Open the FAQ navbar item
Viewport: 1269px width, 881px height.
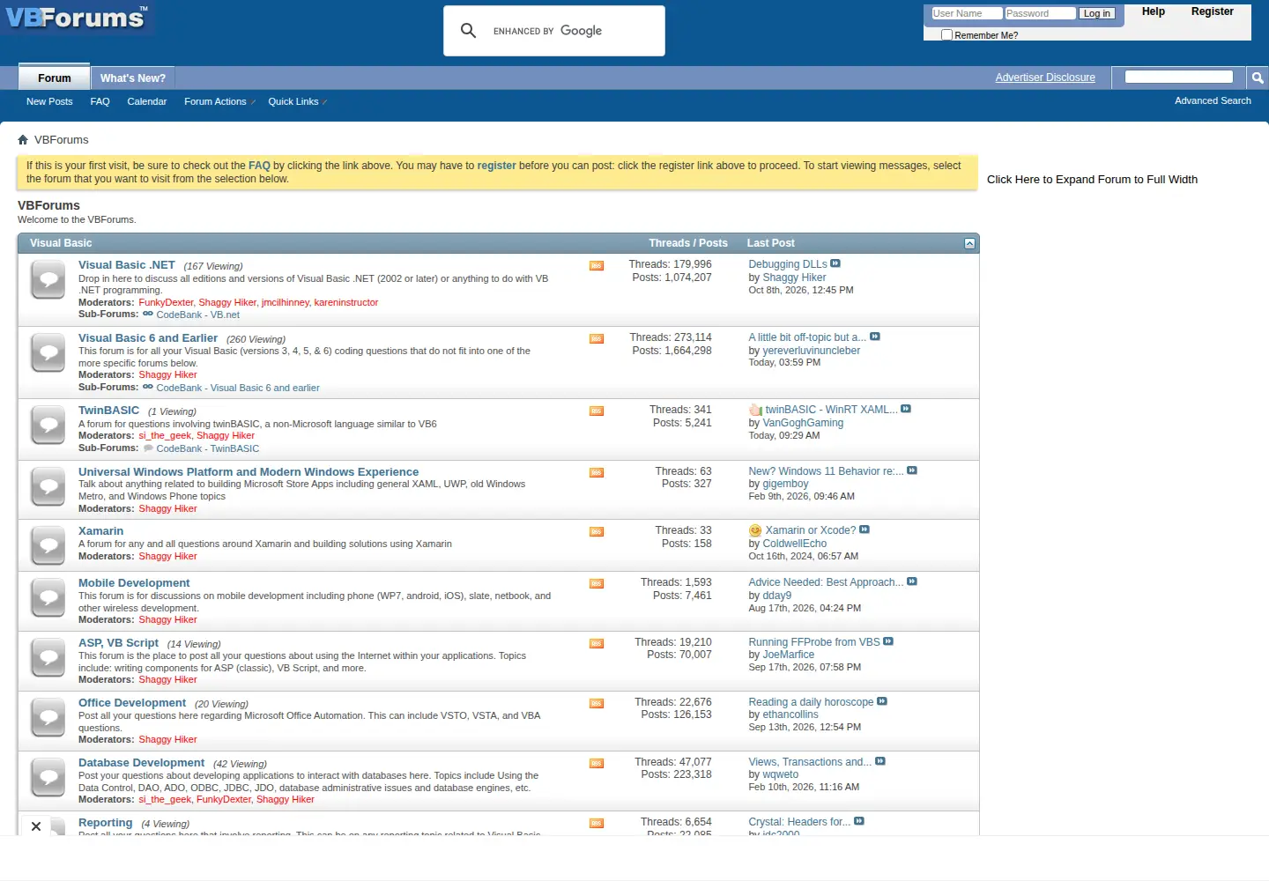pos(100,102)
